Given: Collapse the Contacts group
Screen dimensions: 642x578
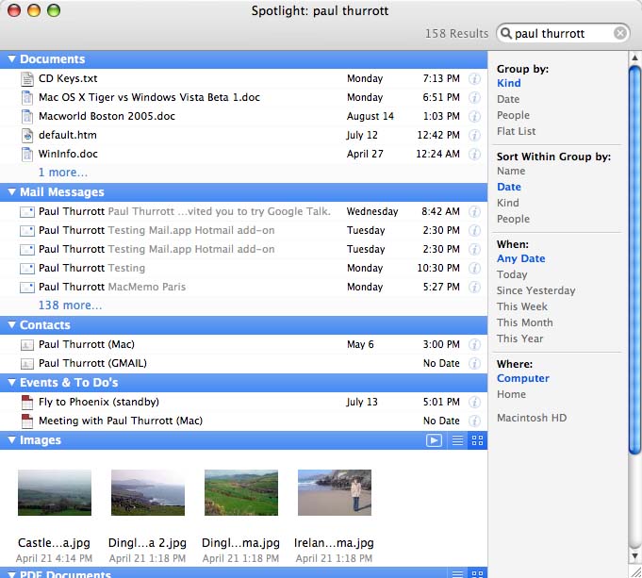Looking at the screenshot, I should 12,325.
